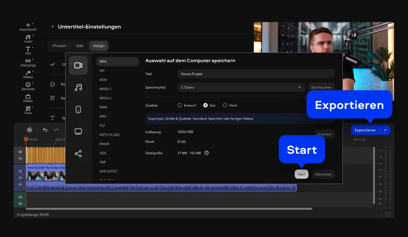Image resolution: width=408 pixels, height=237 pixels.
Task: Click the file size help question mark
Action: [x=207, y=153]
